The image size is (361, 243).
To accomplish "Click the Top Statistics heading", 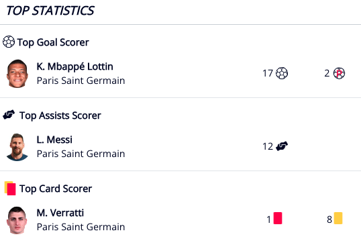I will [x=50, y=11].
